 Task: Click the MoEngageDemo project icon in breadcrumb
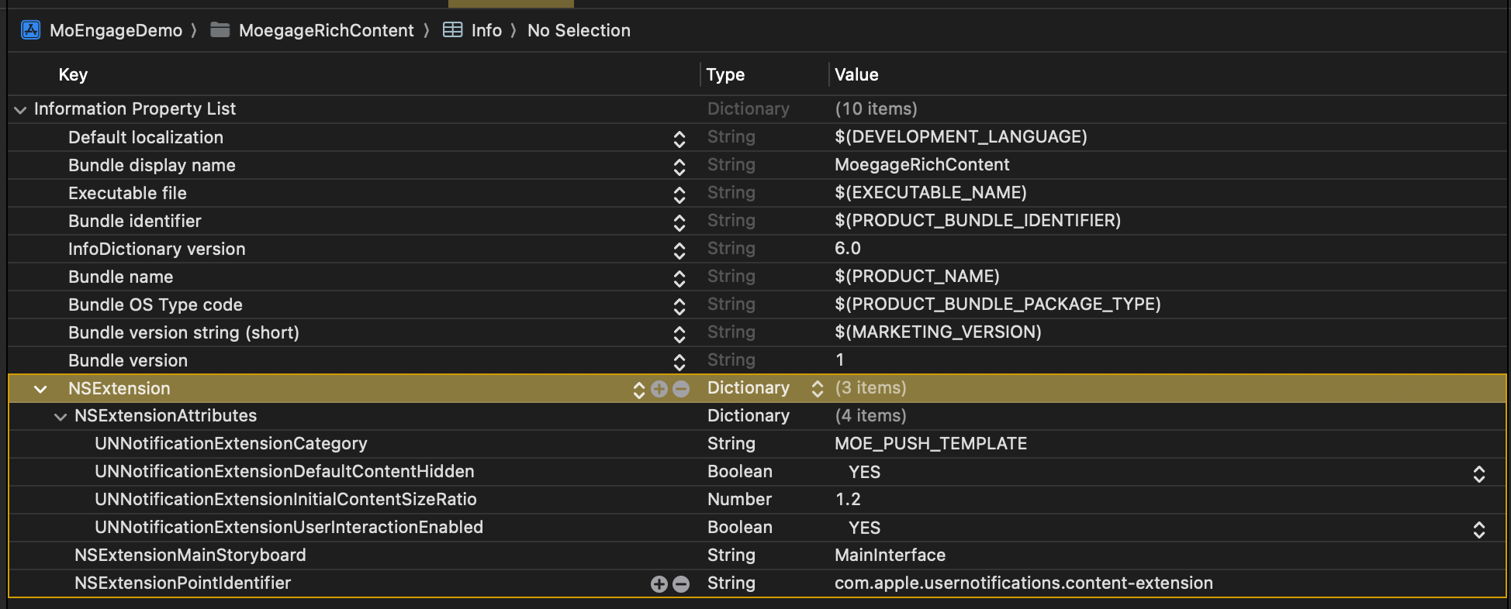(x=31, y=30)
